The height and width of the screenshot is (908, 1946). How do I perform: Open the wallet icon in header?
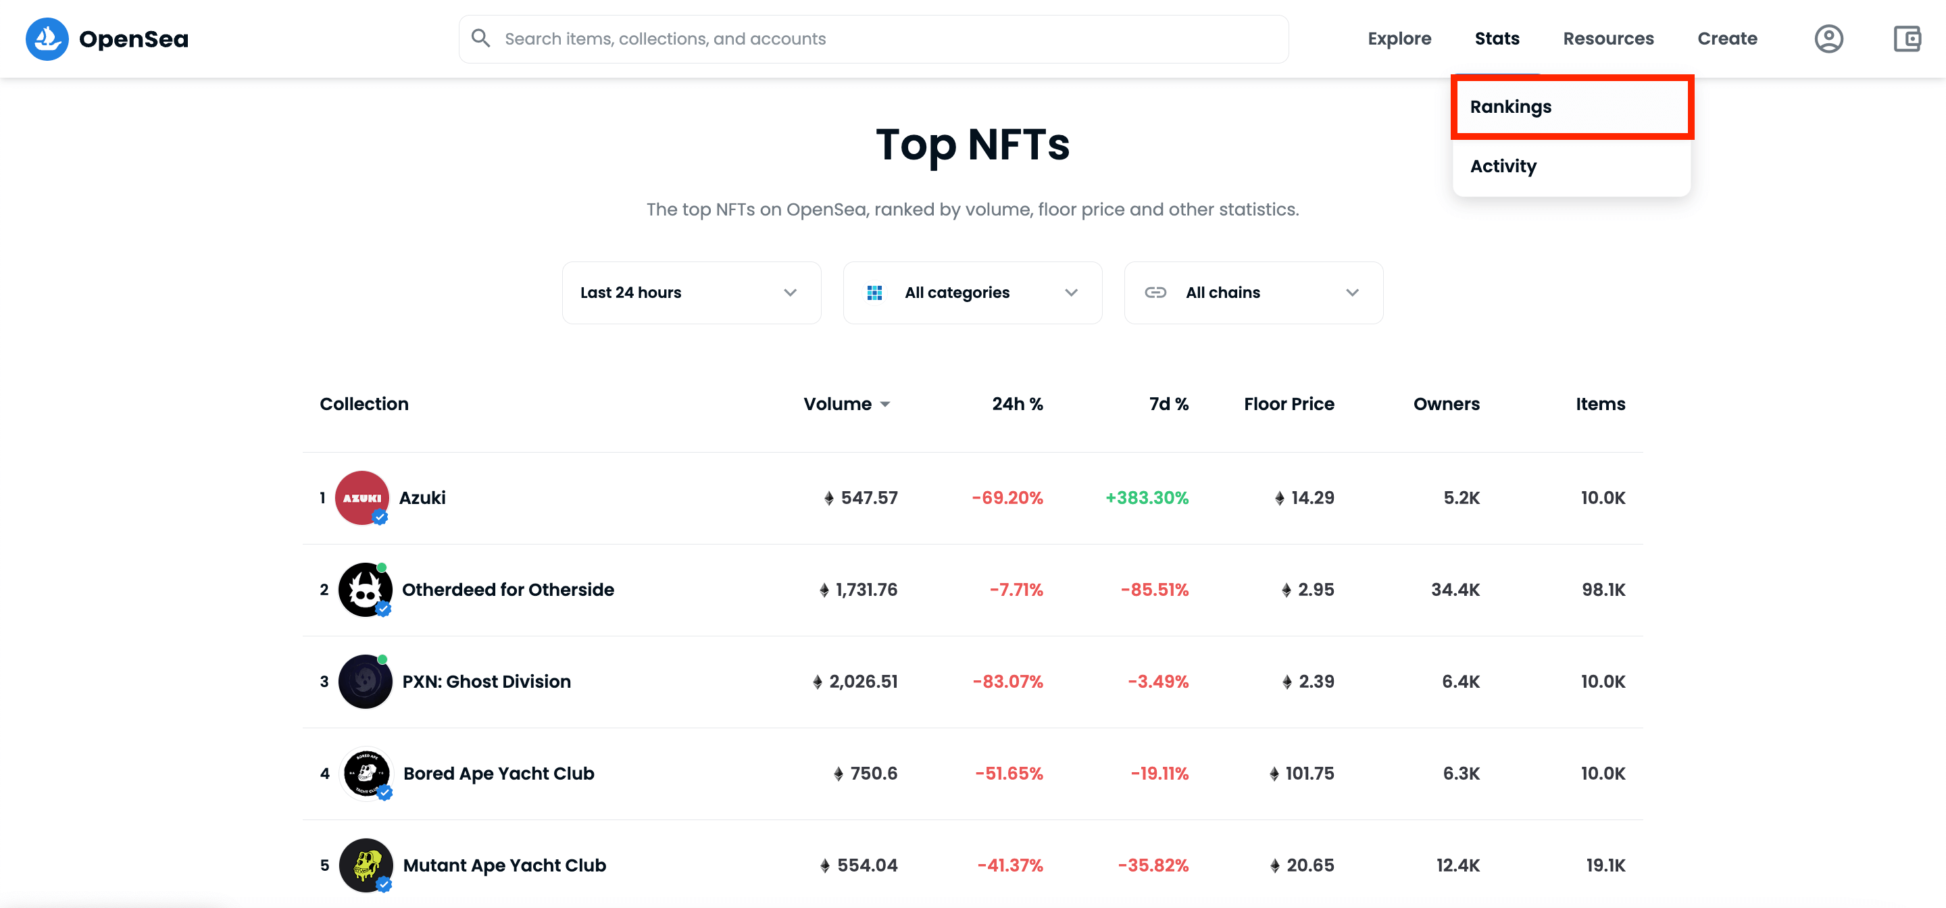[1907, 39]
